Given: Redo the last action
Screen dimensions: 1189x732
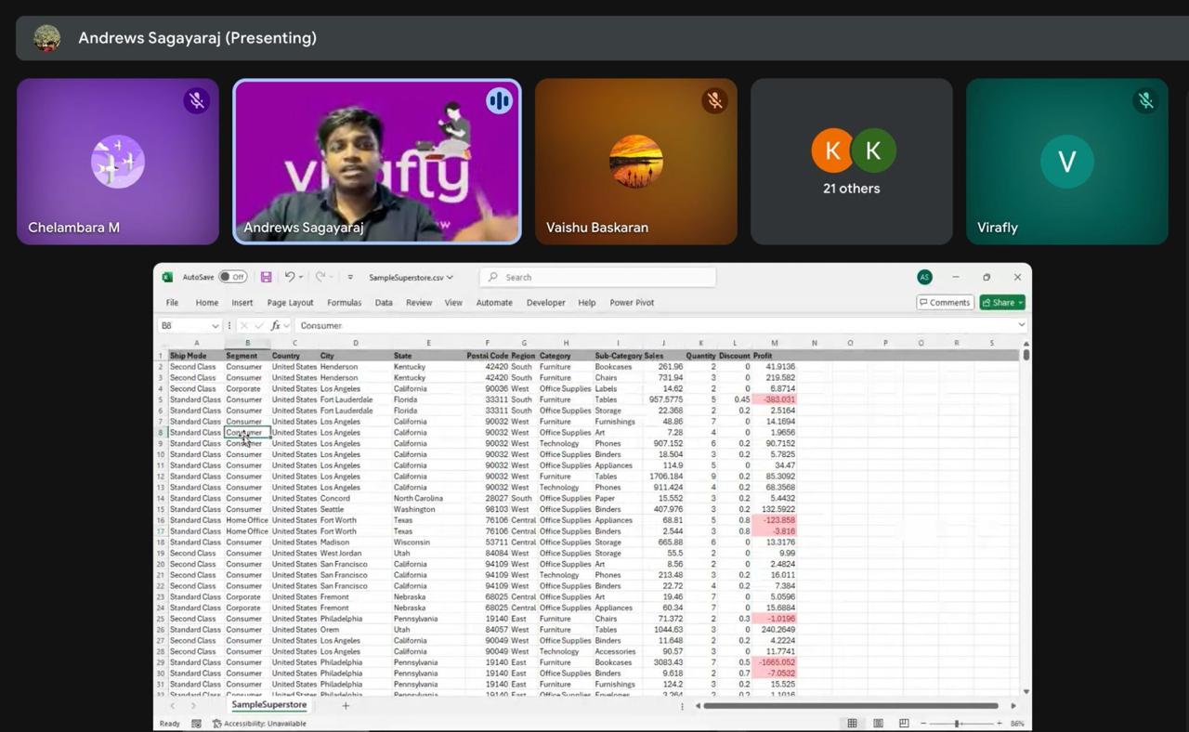Looking at the screenshot, I should (320, 276).
